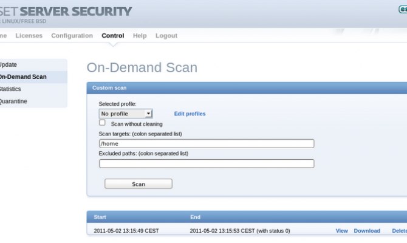Image resolution: width=407 pixels, height=243 pixels.
Task: Enable Scan without cleaning checkbox
Action: click(102, 123)
